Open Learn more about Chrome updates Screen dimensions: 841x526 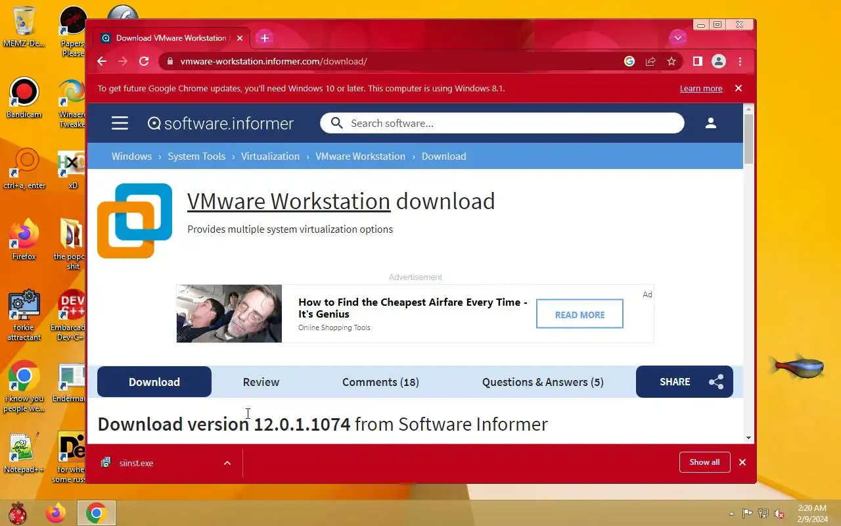tap(701, 88)
